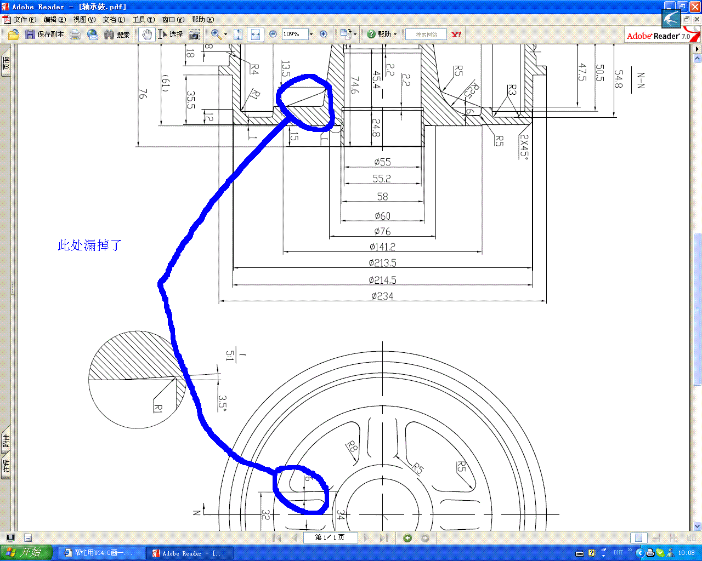Open the 工具 (Tools) menu
This screenshot has height=561, width=702.
pos(143,20)
